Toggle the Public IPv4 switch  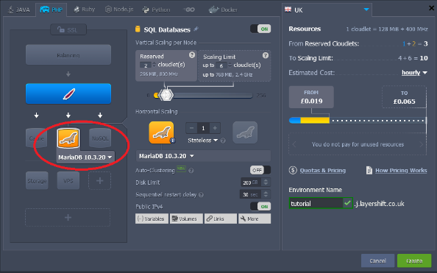[260, 207]
